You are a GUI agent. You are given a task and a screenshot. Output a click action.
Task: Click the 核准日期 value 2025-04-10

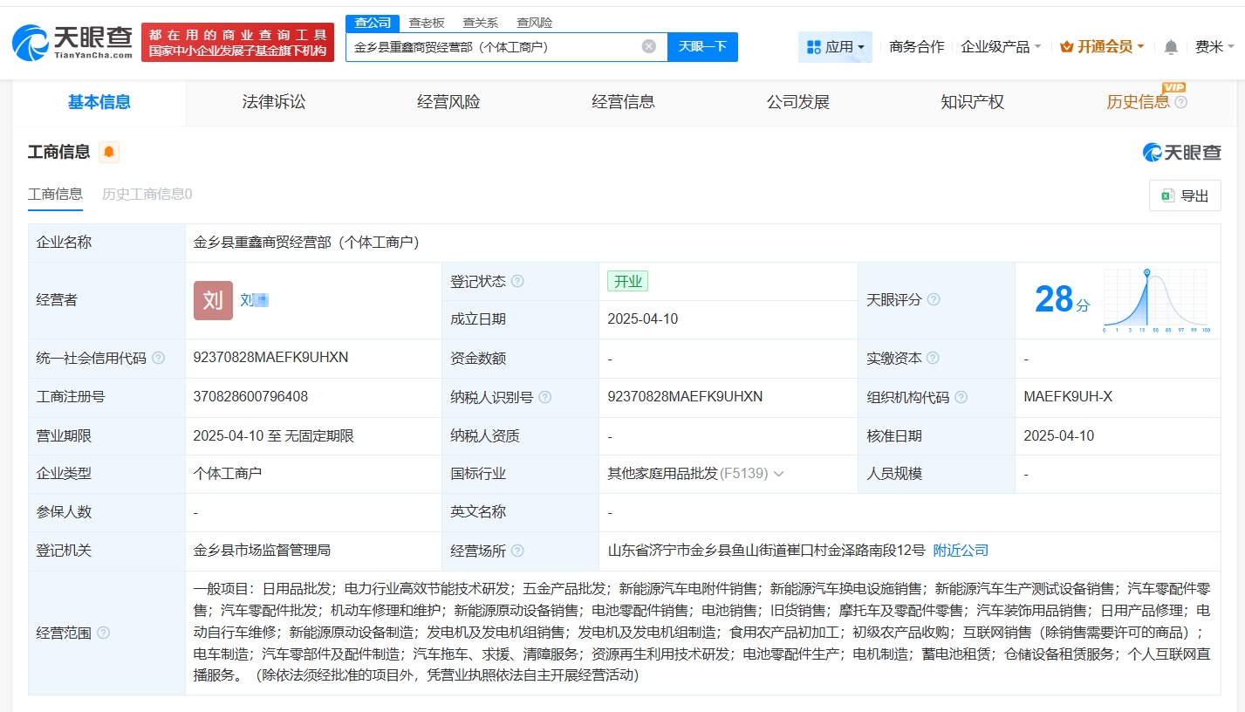point(1058,435)
